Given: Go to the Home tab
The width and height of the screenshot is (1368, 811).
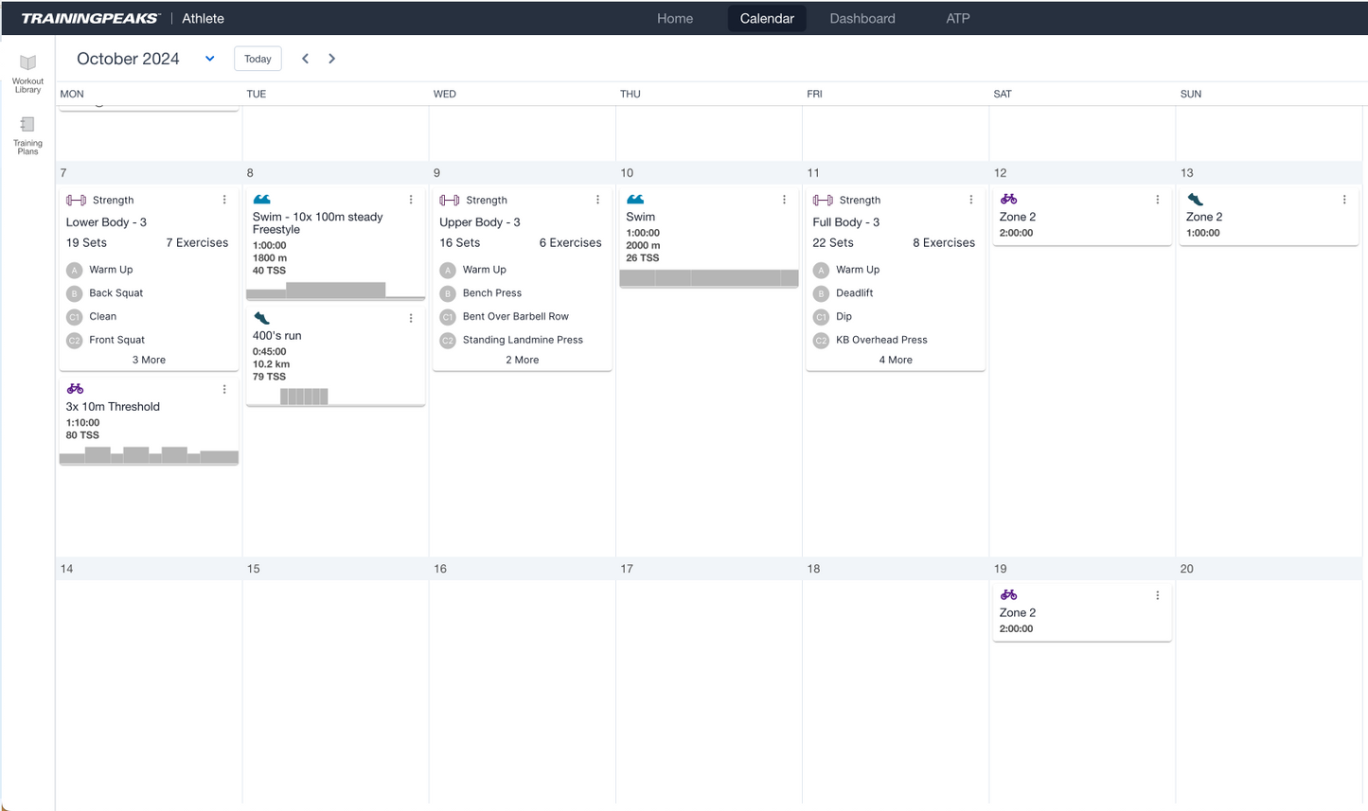Looking at the screenshot, I should point(675,19).
